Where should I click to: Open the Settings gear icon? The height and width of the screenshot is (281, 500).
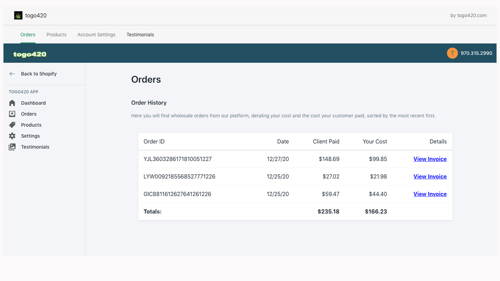(12, 136)
